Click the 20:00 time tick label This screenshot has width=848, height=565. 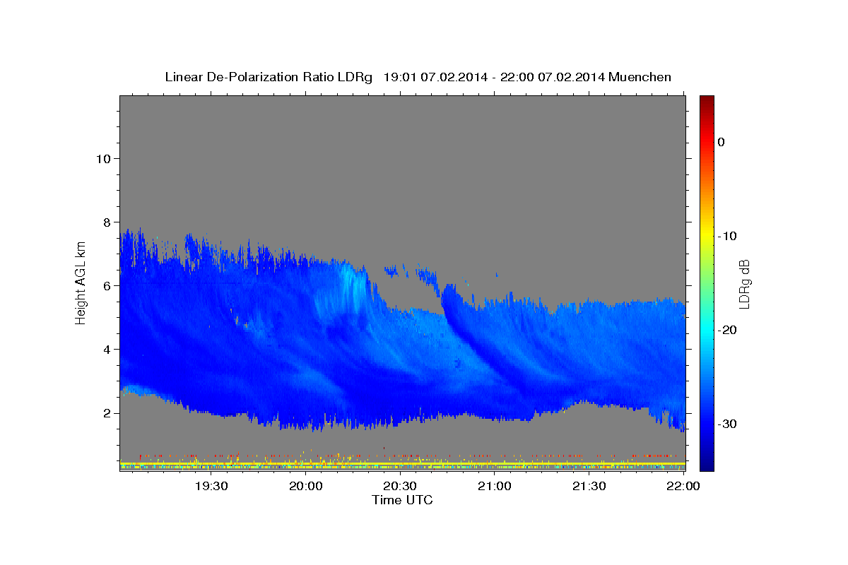[305, 486]
